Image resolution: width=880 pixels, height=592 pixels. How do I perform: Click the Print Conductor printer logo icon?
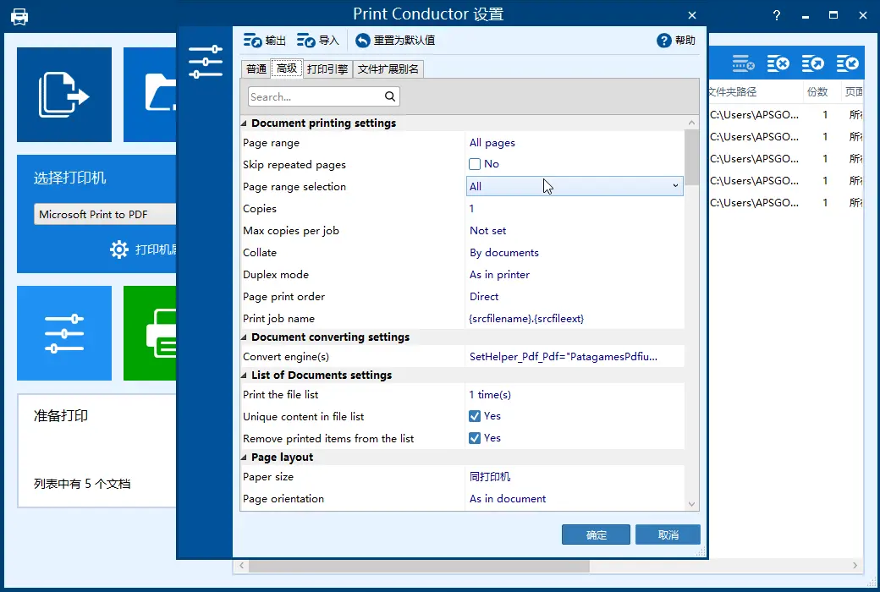coord(19,16)
